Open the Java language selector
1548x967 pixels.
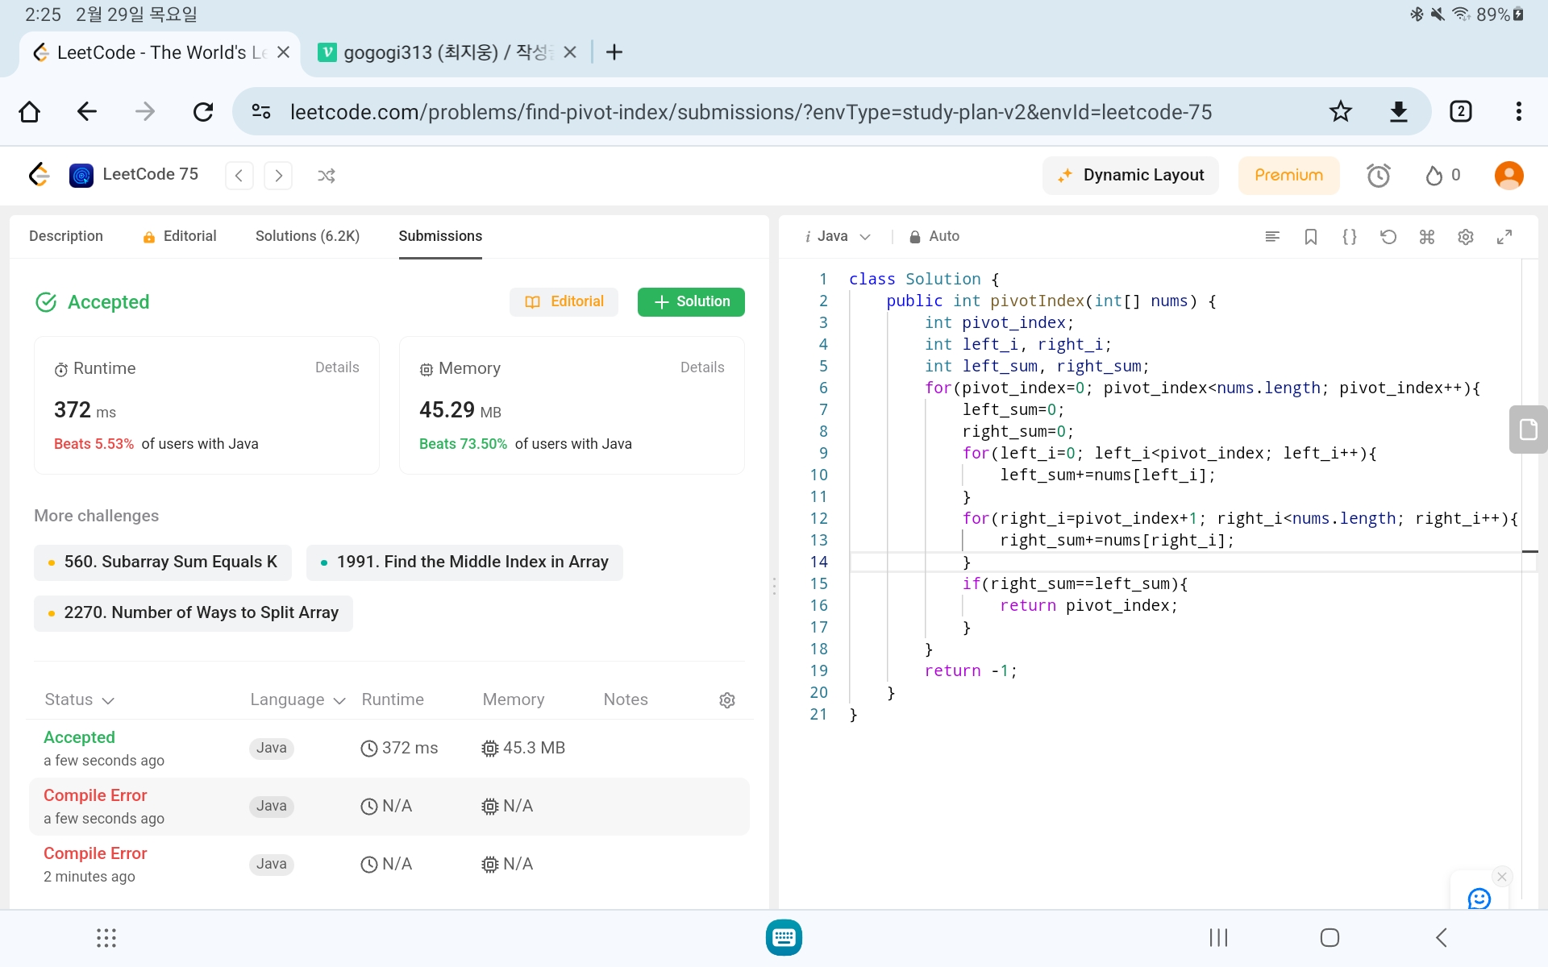point(837,236)
